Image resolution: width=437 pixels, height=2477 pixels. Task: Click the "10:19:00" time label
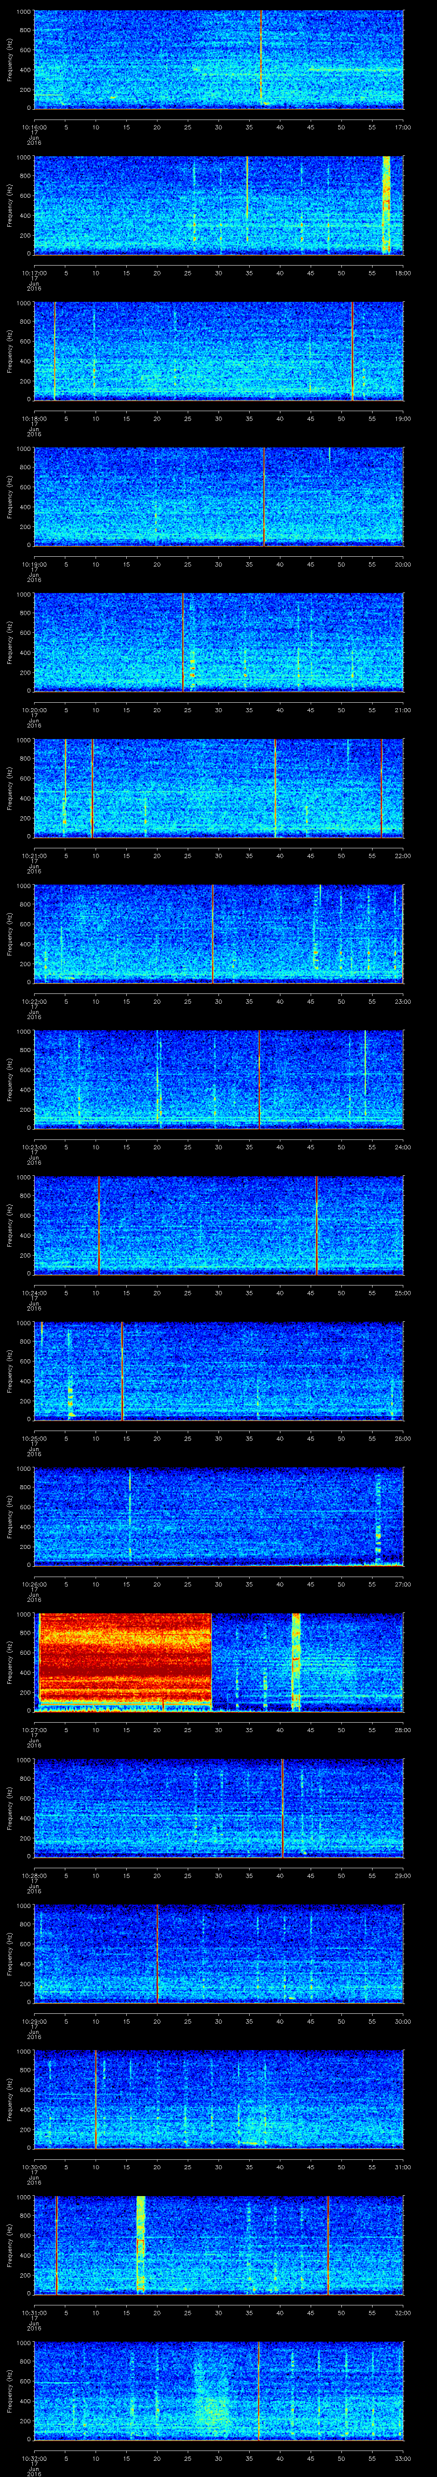point(35,564)
